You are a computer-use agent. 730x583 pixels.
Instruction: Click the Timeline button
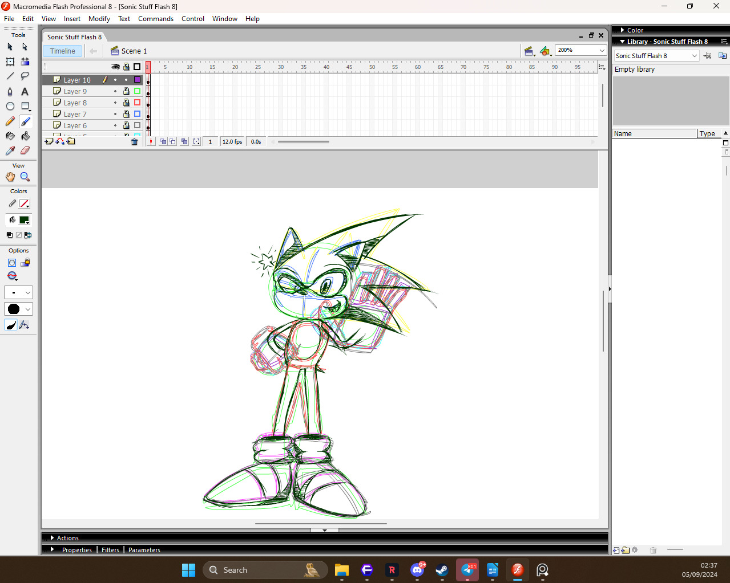coord(62,51)
